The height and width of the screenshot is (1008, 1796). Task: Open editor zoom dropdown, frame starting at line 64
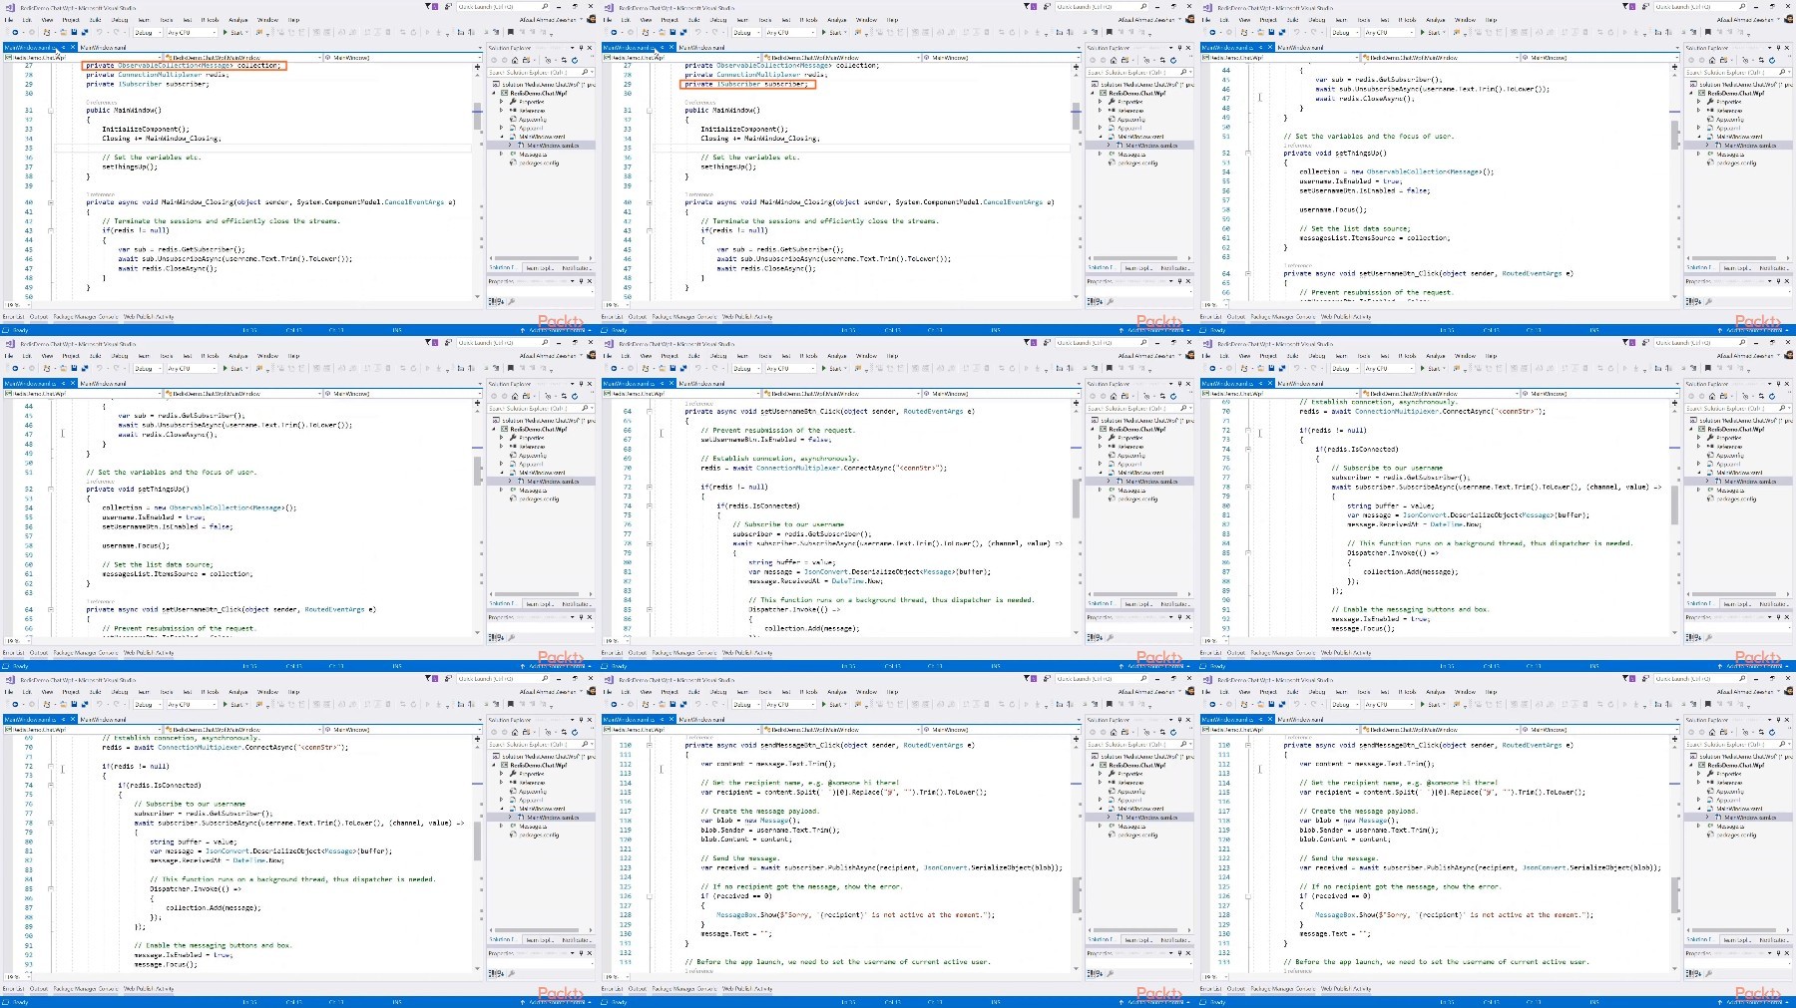coord(616,641)
